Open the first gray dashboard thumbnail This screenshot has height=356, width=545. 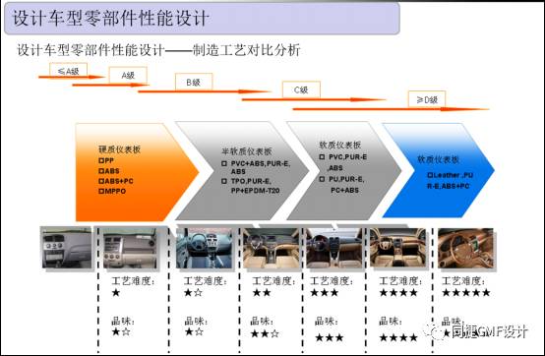coord(66,247)
